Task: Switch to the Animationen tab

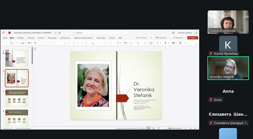Action: pos(65,38)
